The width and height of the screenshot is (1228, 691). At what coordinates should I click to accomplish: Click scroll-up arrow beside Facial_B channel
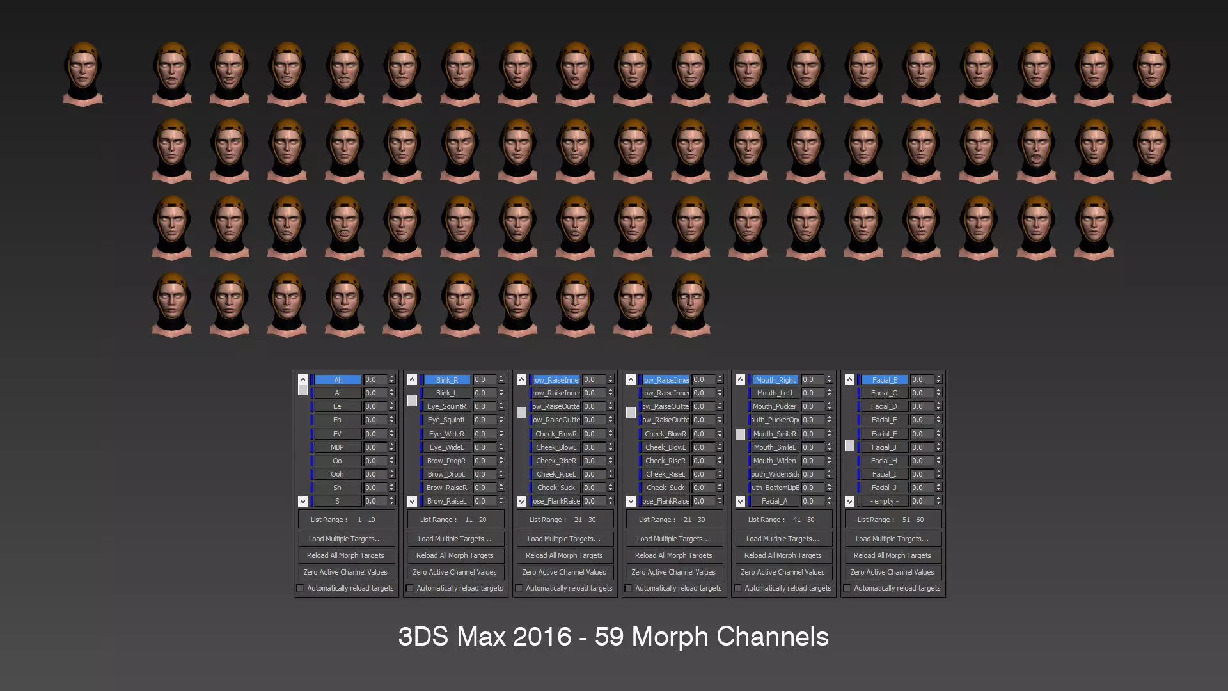[x=849, y=379]
